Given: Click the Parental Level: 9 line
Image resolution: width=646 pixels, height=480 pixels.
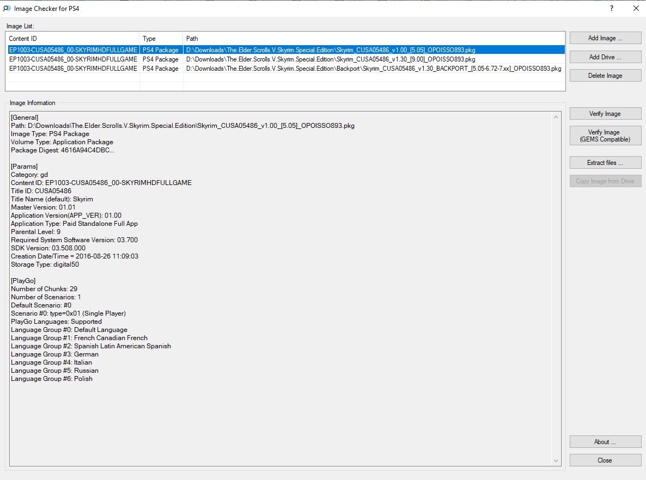Looking at the screenshot, I should click(36, 232).
